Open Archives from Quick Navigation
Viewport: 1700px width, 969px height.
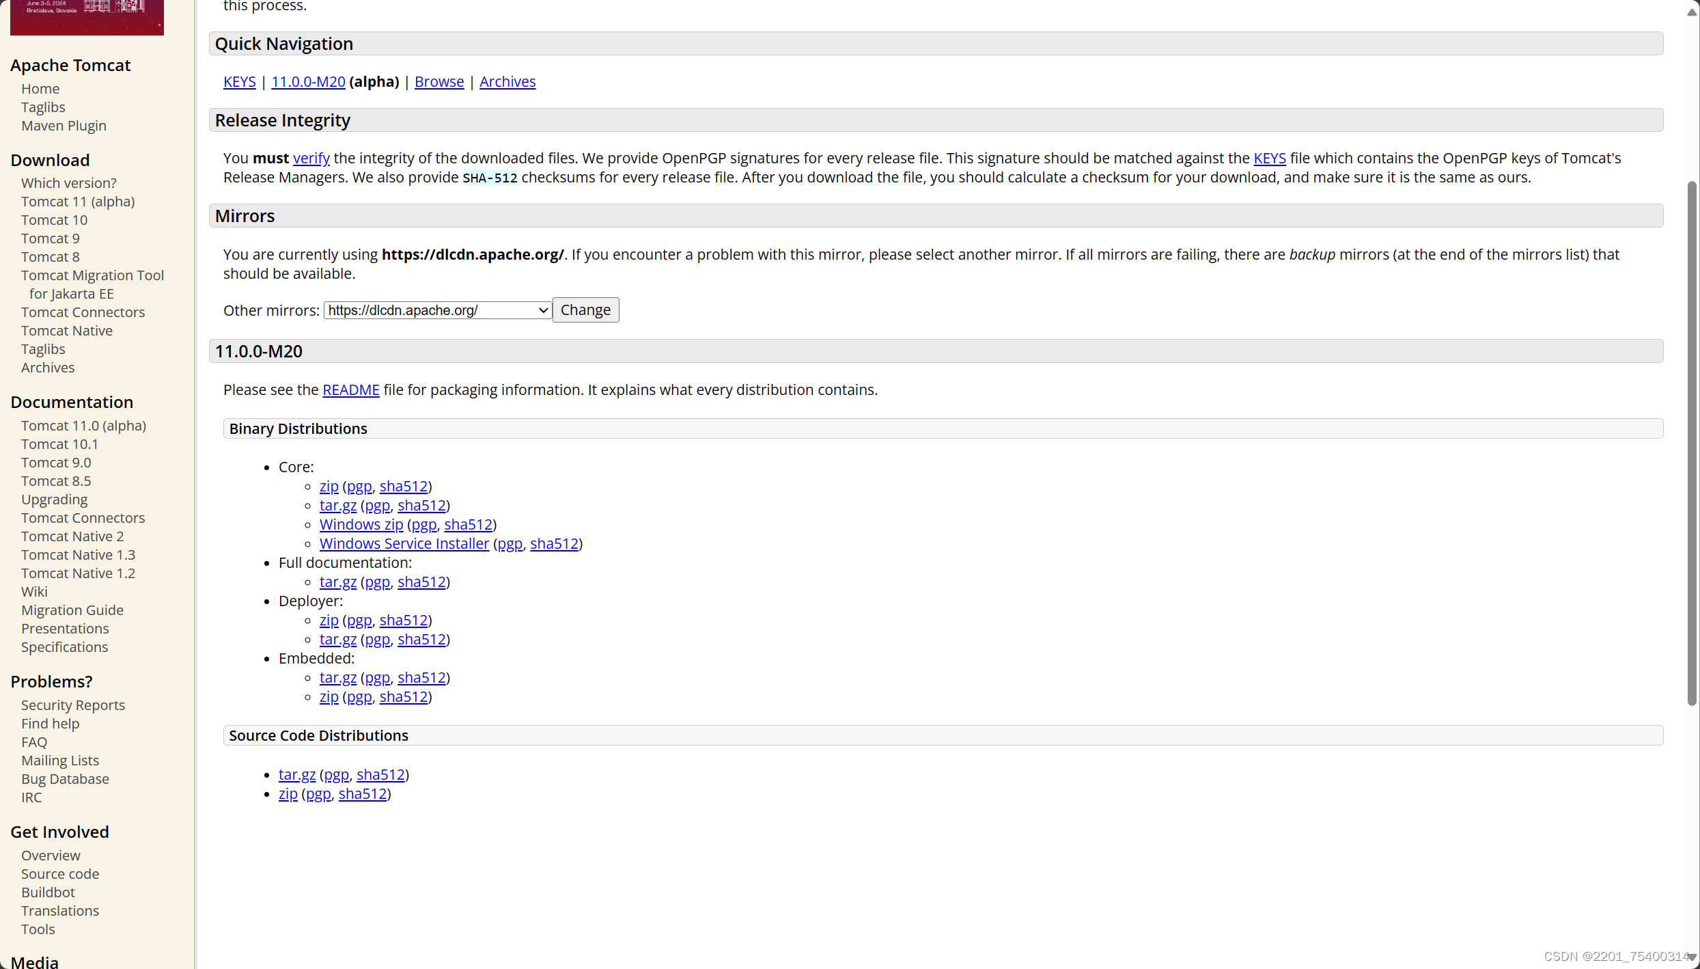(507, 81)
